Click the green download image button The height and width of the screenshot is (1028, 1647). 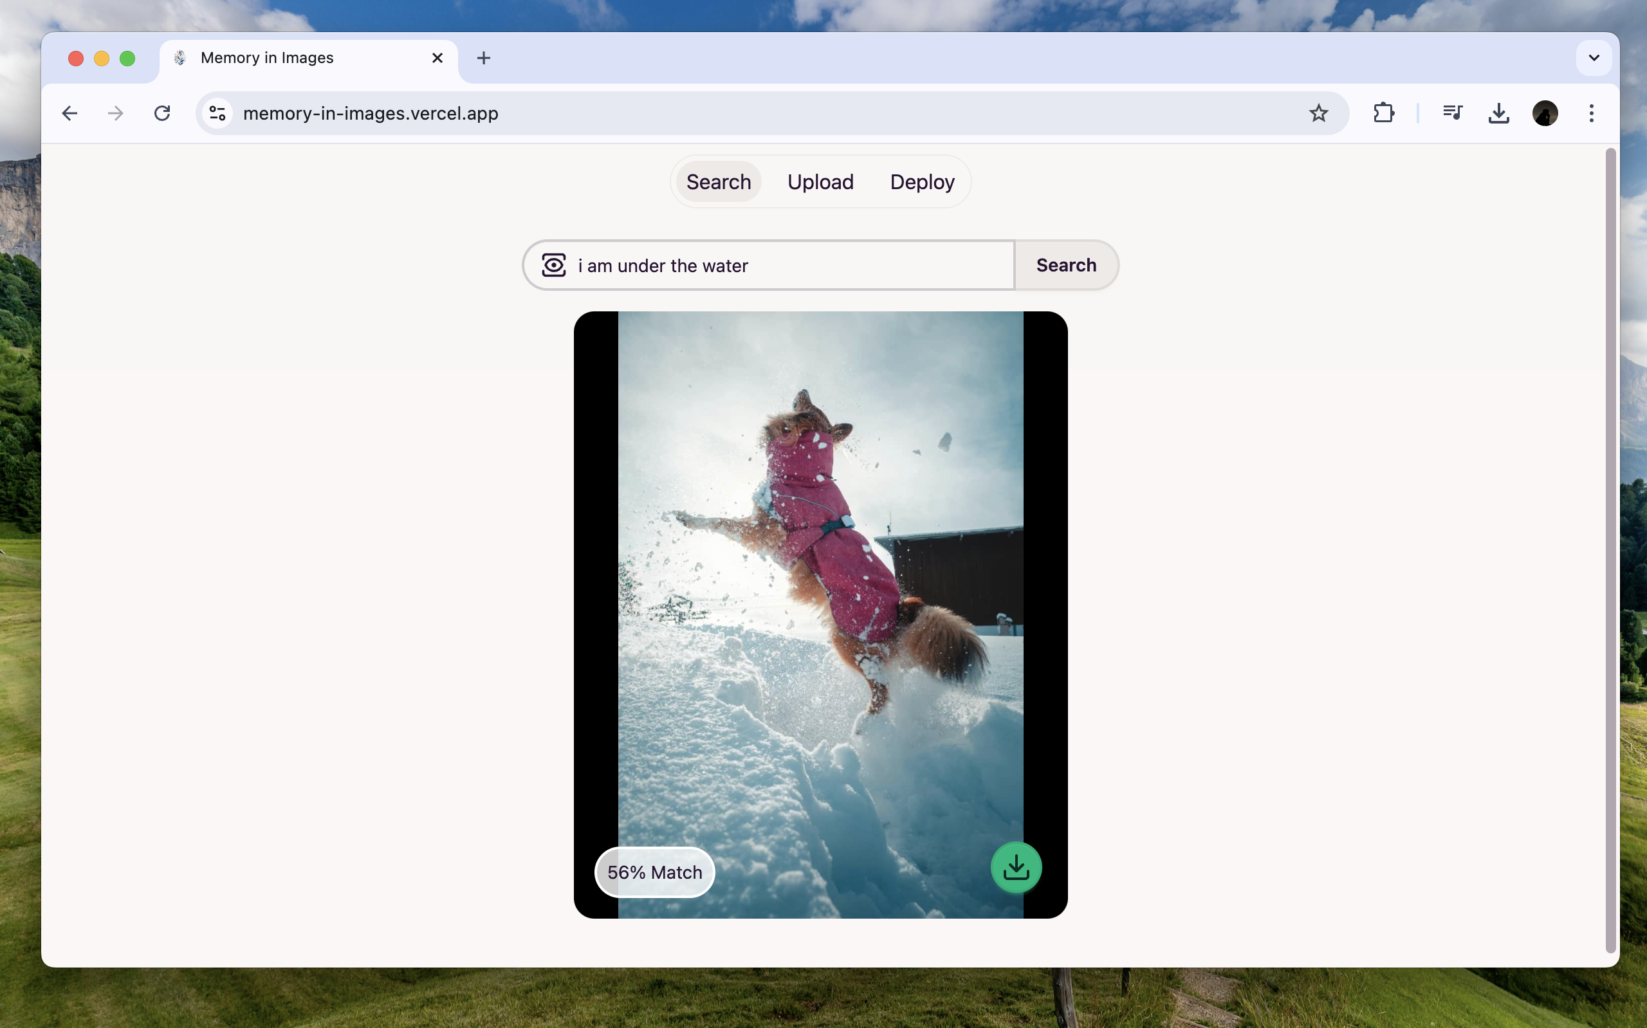click(x=1015, y=868)
